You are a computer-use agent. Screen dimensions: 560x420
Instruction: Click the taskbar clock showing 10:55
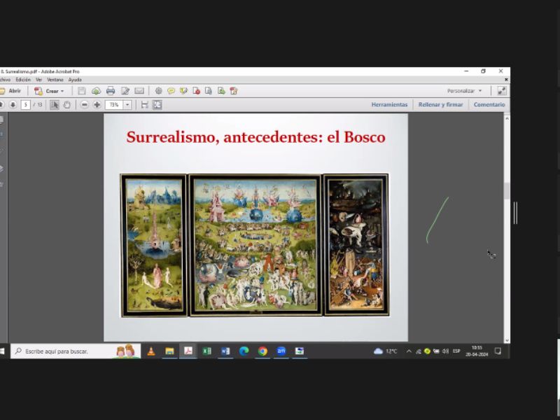[x=477, y=351]
